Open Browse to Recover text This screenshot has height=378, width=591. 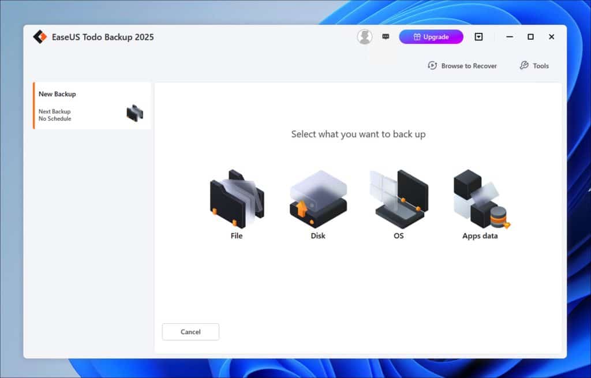coord(469,66)
